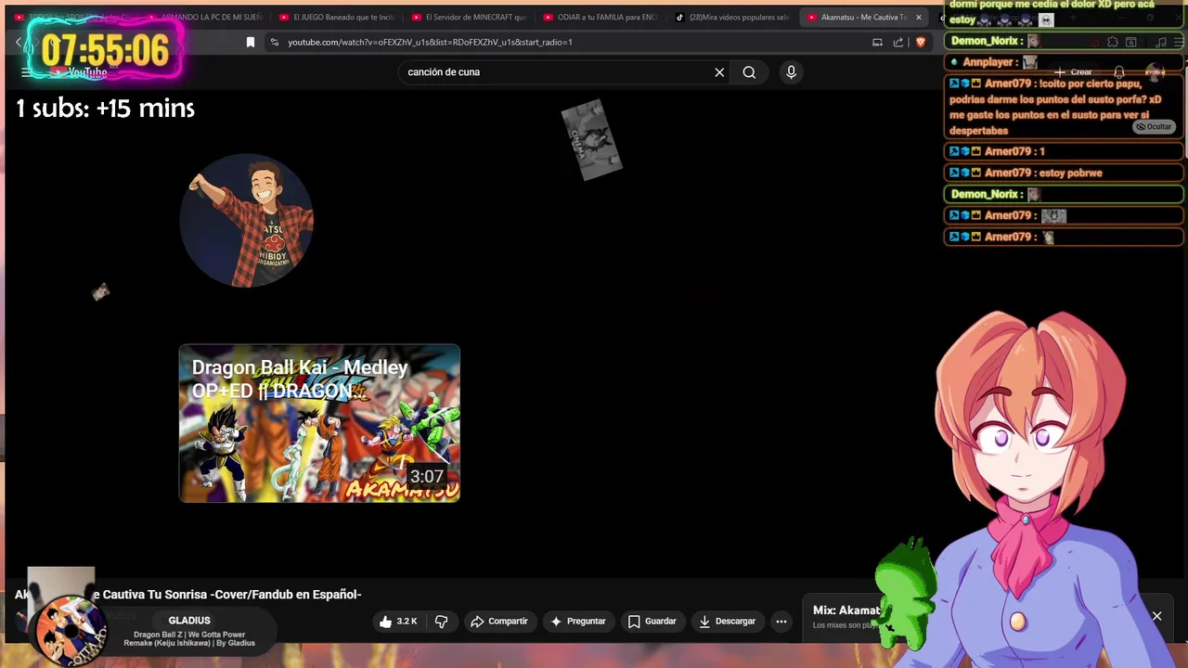Click the youtube.com URL in the address bar
1188x668 pixels.
coord(430,42)
